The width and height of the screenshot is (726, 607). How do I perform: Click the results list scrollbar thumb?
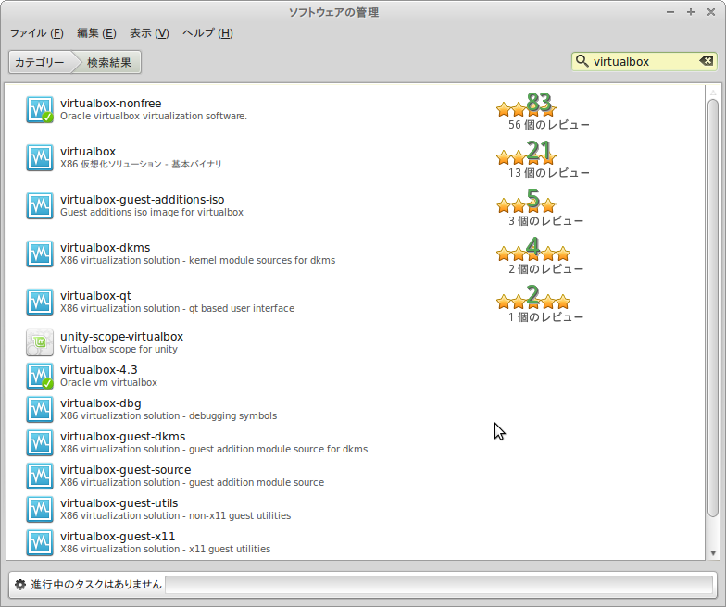713,307
